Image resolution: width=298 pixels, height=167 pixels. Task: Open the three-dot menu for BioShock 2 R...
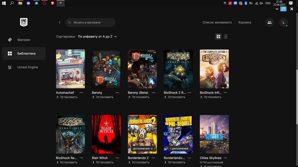tap(189, 93)
